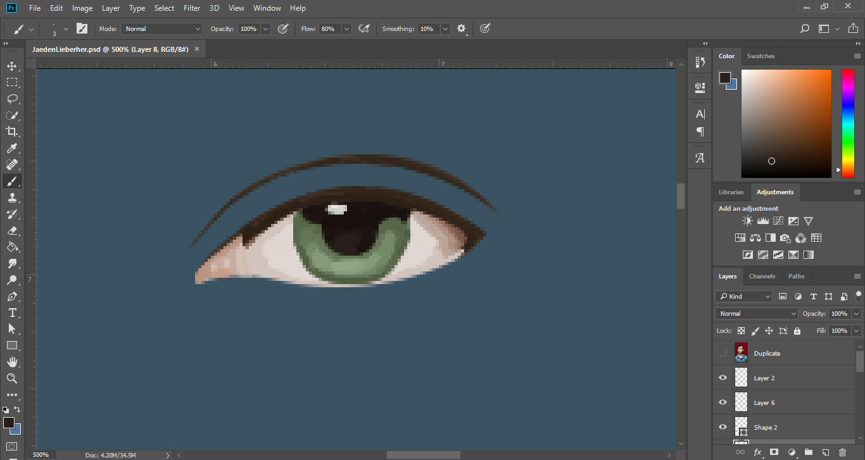The image size is (865, 460).
Task: Switch to the Paths tab
Action: point(796,276)
